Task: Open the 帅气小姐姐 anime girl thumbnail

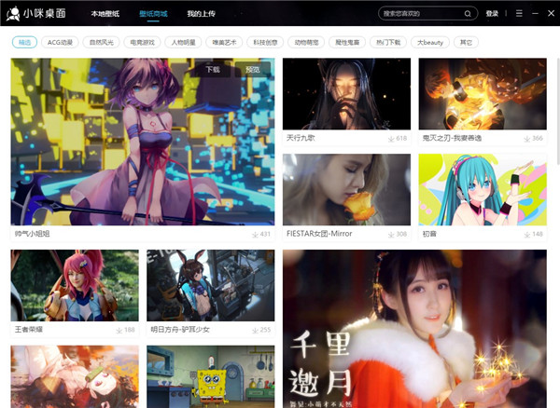Action: (x=143, y=142)
